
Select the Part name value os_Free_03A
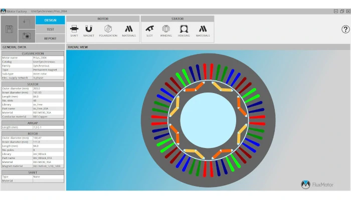48,108
